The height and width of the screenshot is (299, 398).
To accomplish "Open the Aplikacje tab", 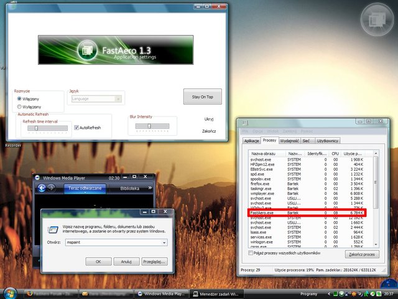I will 251,141.
